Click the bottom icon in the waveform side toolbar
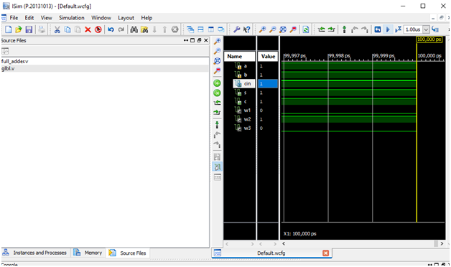The image size is (451, 267). click(217, 177)
